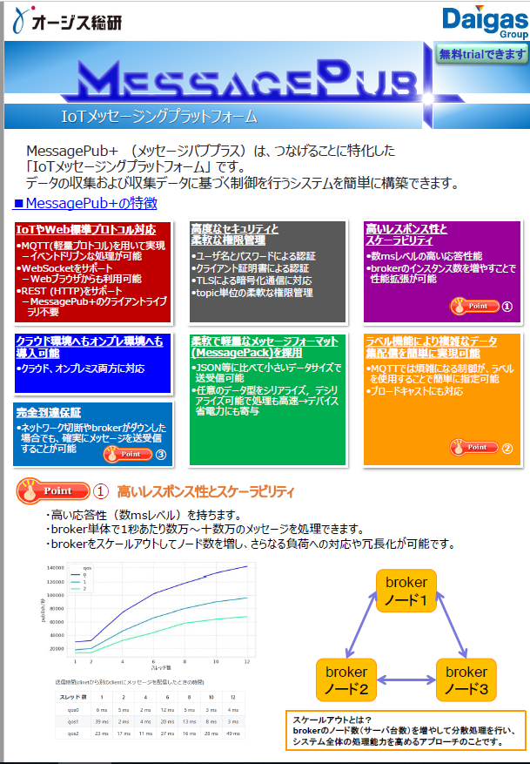The image size is (530, 764).
Task: Click the 「IoTメッセージングプラットフォーム」です intro line
Action: (135, 166)
